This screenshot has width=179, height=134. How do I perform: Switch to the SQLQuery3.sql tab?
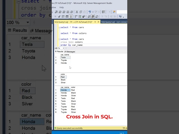(73, 22)
